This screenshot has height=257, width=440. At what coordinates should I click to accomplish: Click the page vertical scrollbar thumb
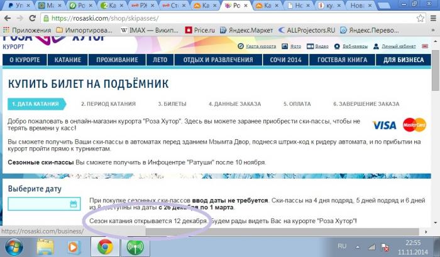[435, 70]
